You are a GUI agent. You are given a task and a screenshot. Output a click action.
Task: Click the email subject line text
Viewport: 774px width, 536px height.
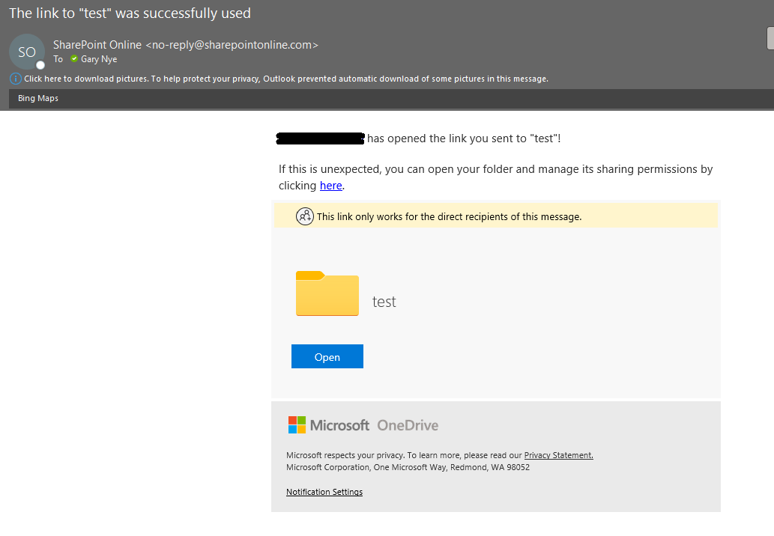coord(130,13)
